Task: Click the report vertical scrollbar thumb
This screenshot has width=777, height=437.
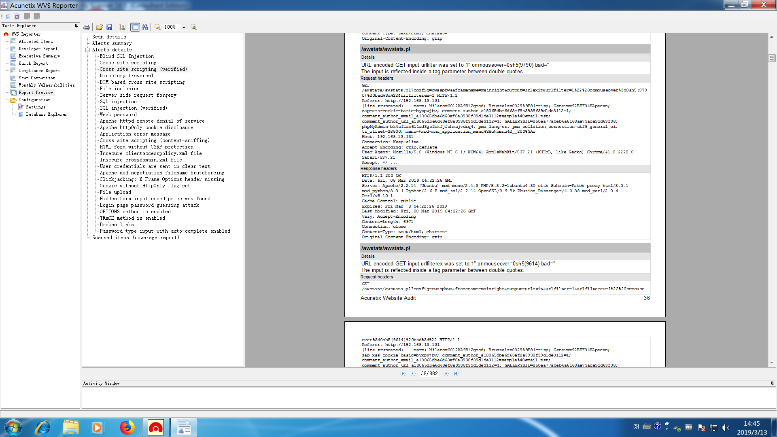Action: click(x=772, y=58)
